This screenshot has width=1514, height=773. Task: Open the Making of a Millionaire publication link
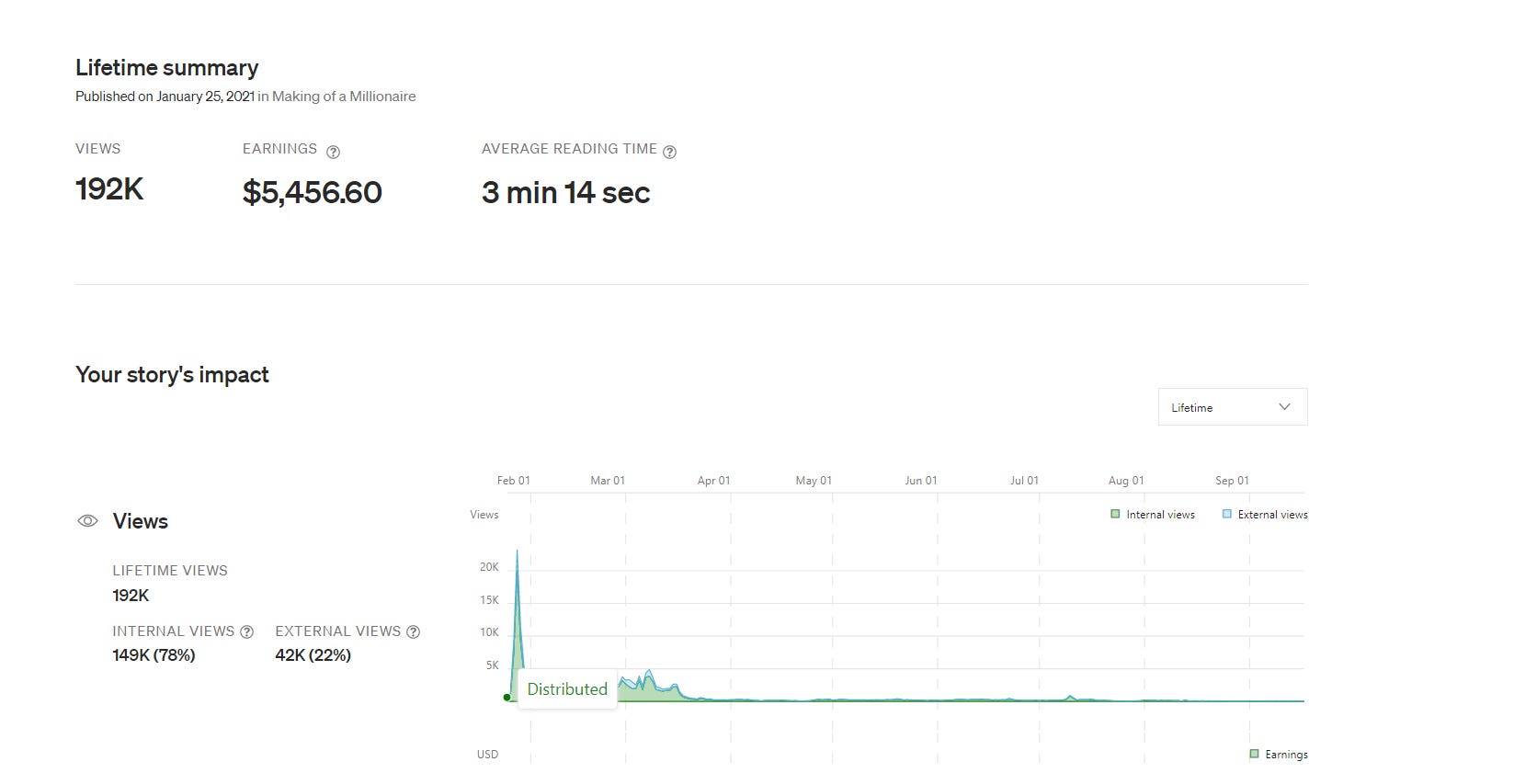pyautogui.click(x=344, y=97)
